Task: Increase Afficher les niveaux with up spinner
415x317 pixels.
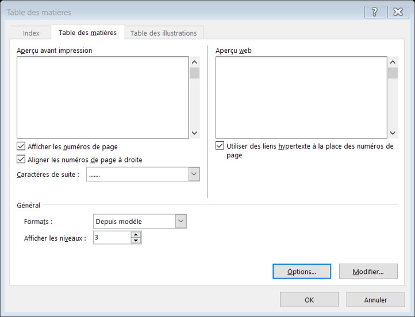Action: (x=136, y=234)
